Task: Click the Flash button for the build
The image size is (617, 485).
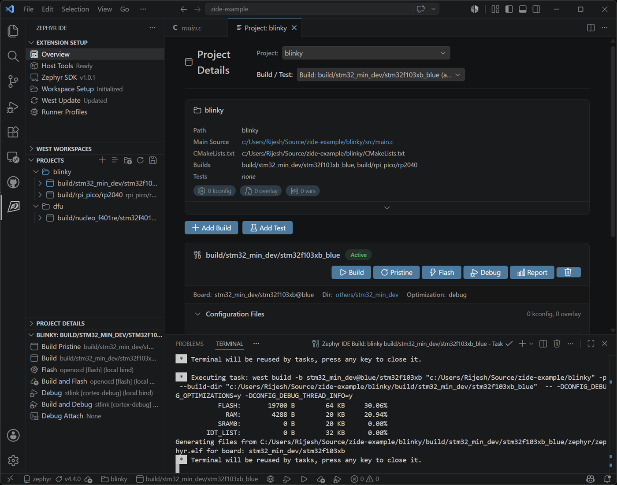Action: pyautogui.click(x=442, y=272)
